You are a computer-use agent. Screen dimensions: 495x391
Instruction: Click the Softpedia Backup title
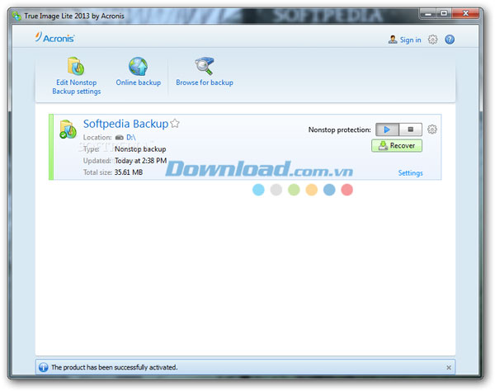(x=125, y=124)
